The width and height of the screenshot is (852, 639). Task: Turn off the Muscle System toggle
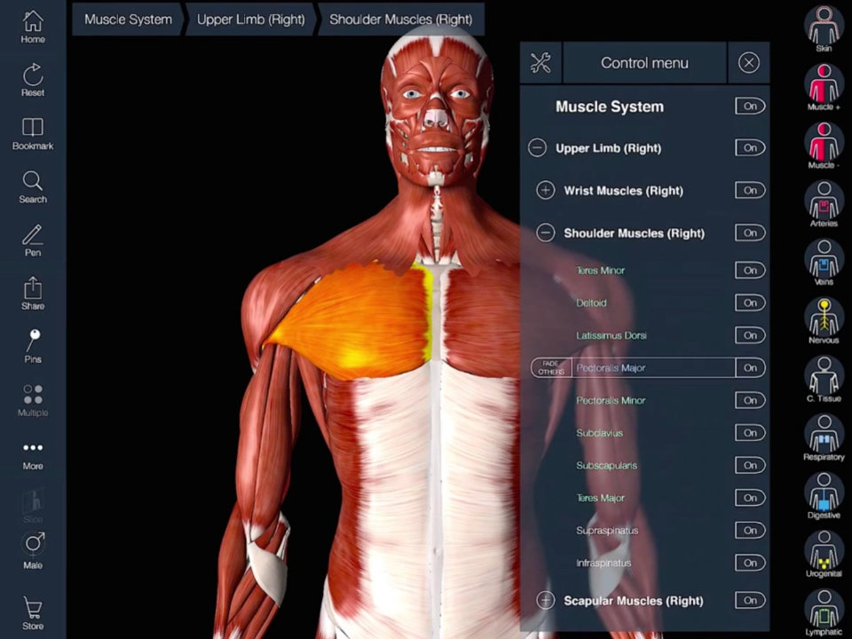tap(750, 106)
